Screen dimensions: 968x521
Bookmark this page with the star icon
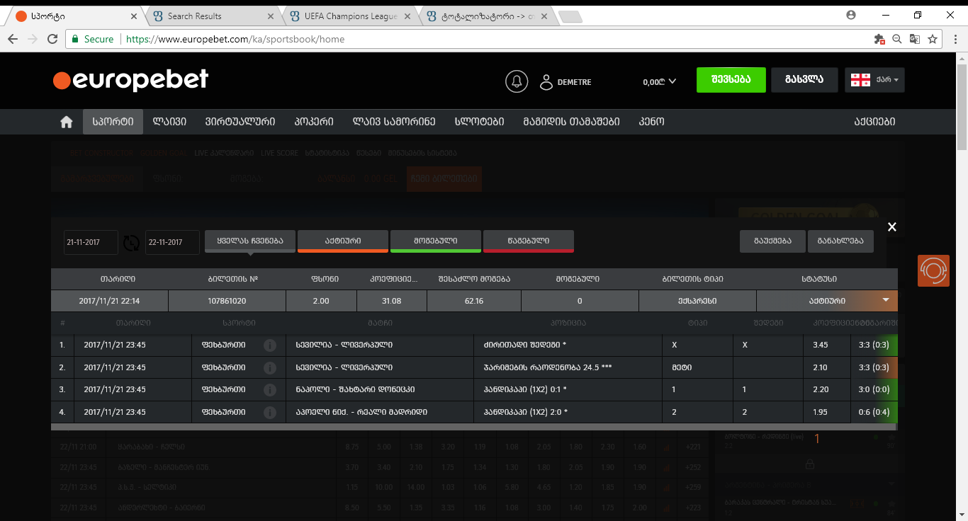click(x=933, y=39)
